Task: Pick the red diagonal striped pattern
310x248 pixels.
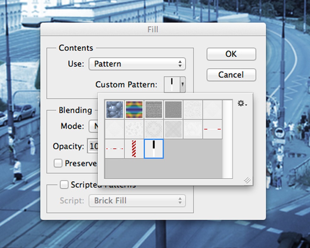Action: [134, 149]
